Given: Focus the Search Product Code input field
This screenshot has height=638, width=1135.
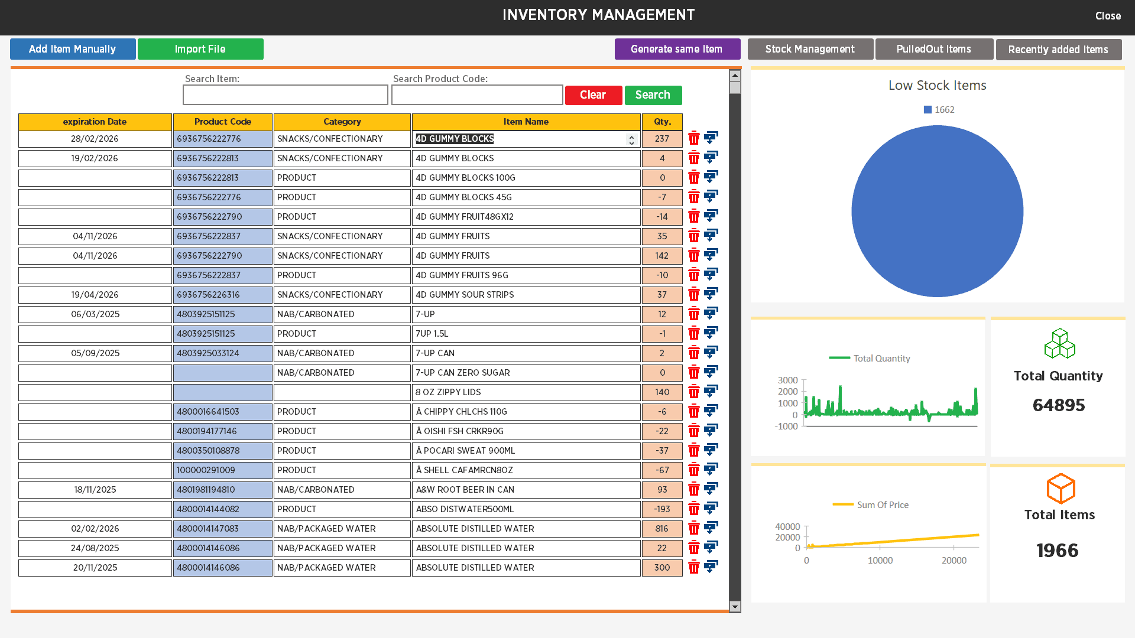Looking at the screenshot, I should [477, 95].
